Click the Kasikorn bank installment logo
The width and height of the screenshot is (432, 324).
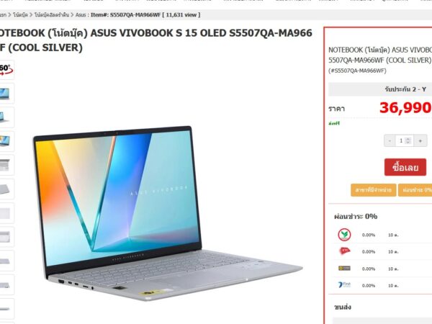(344, 235)
